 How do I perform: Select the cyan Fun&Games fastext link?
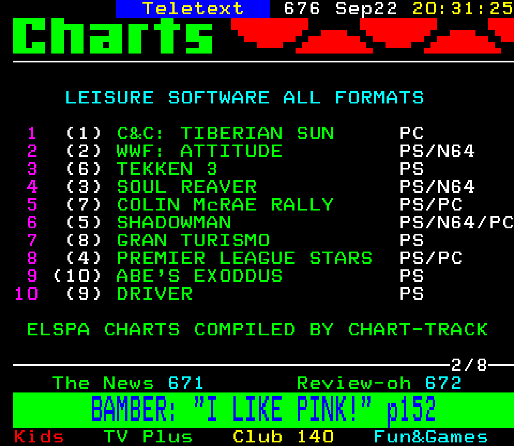[x=430, y=436]
